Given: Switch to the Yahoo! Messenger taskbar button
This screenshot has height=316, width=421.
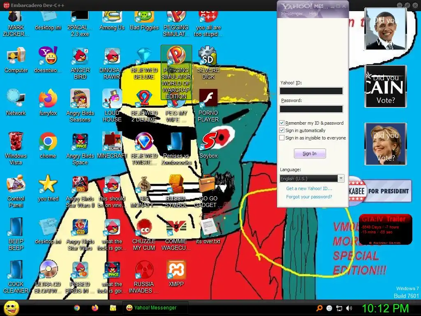Looking at the screenshot, I should (155, 308).
